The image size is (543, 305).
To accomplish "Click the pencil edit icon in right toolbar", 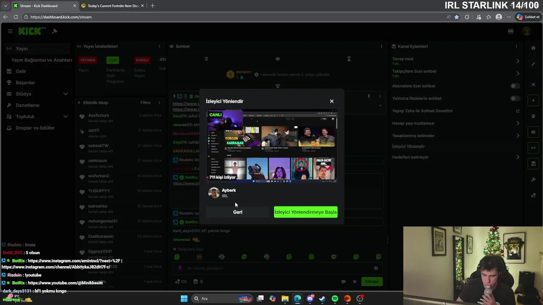I will [533, 64].
